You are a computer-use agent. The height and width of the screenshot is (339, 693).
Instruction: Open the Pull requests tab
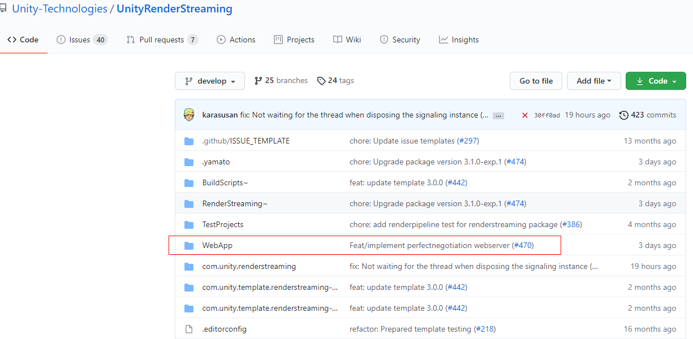pos(162,40)
